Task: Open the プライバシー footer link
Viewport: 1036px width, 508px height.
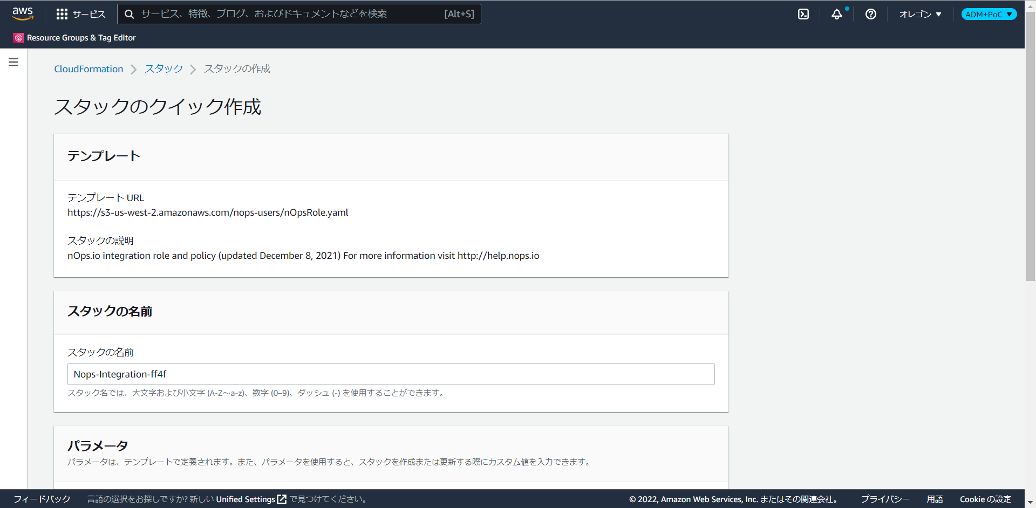Action: 885,499
